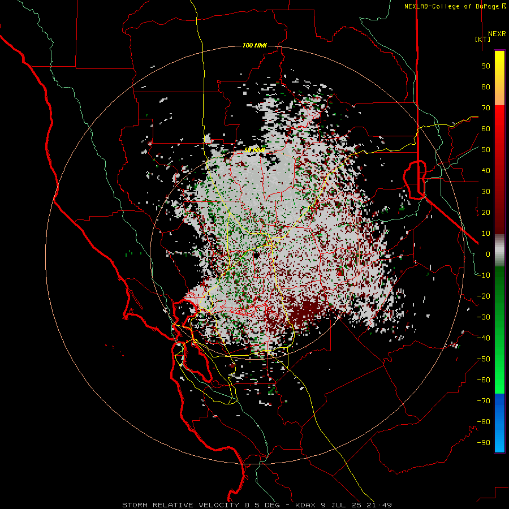Screen dimensions: 509x509
Task: Click the -70 scale value
Action: tap(484, 401)
